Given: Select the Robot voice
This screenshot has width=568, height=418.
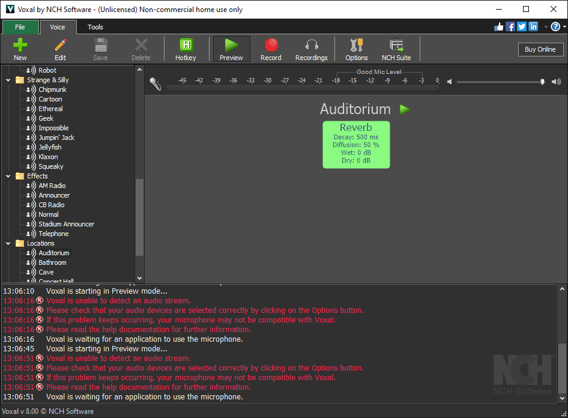Looking at the screenshot, I should point(47,70).
